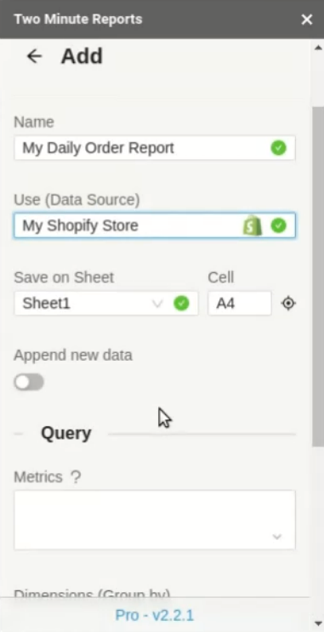Toggle the Append new data switch
Viewport: 324px width, 632px height.
(29, 382)
